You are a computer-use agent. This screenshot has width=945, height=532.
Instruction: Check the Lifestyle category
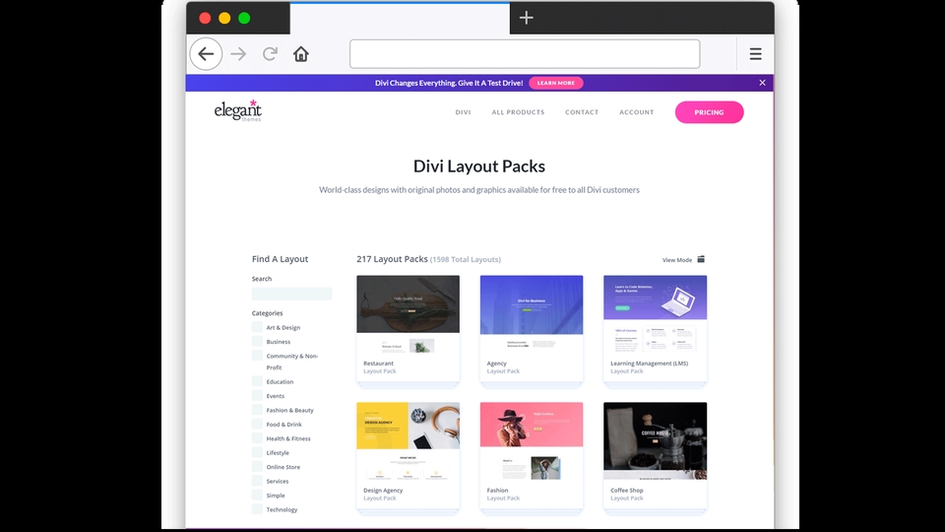click(x=257, y=452)
